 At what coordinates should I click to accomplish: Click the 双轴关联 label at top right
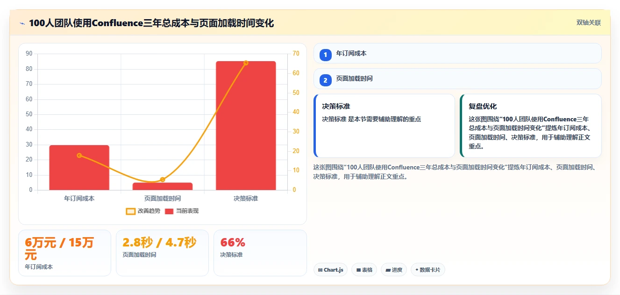coord(589,23)
